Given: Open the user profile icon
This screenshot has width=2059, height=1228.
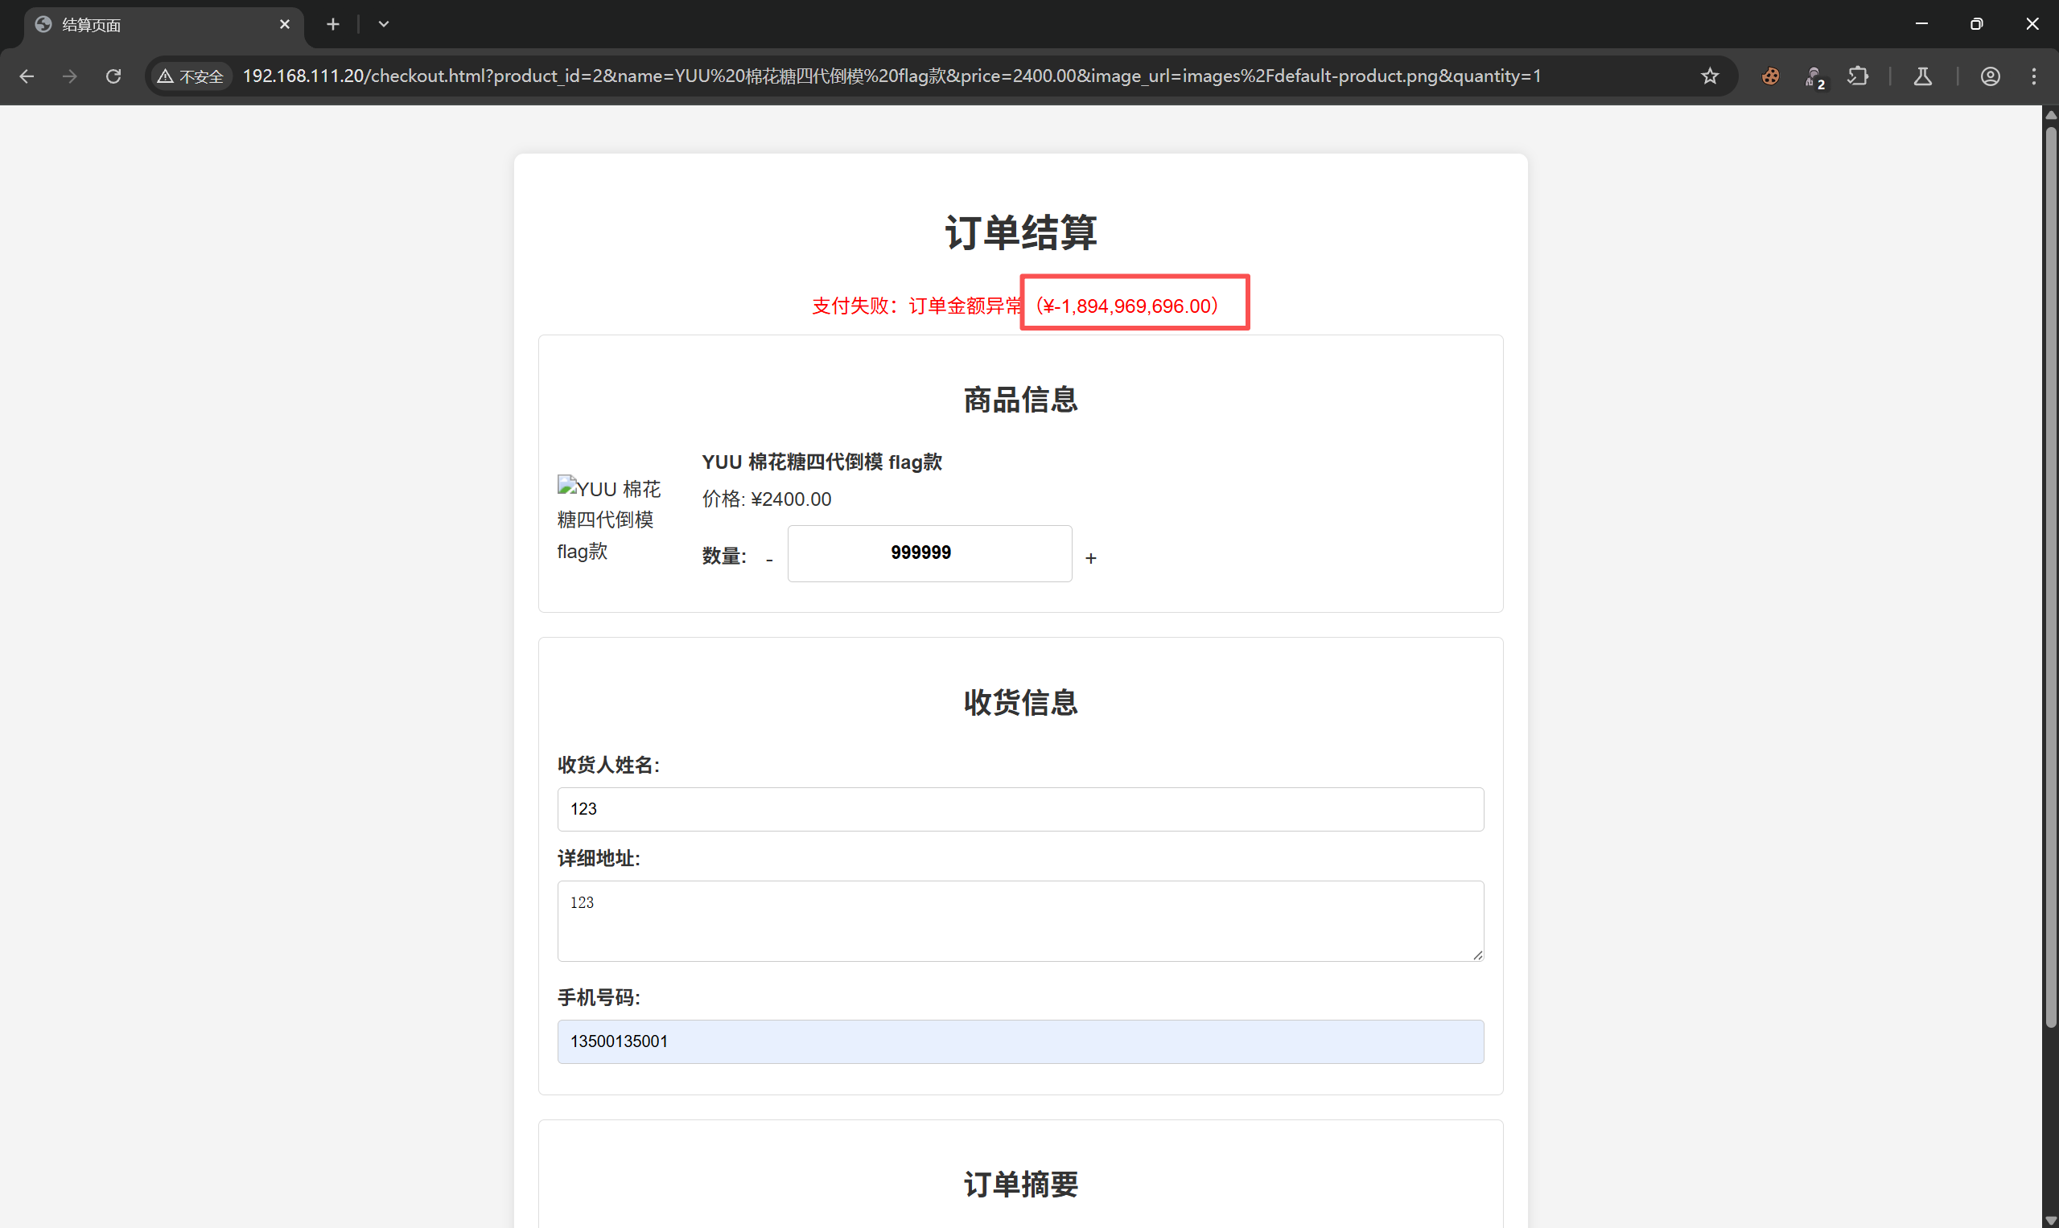Looking at the screenshot, I should (1991, 76).
